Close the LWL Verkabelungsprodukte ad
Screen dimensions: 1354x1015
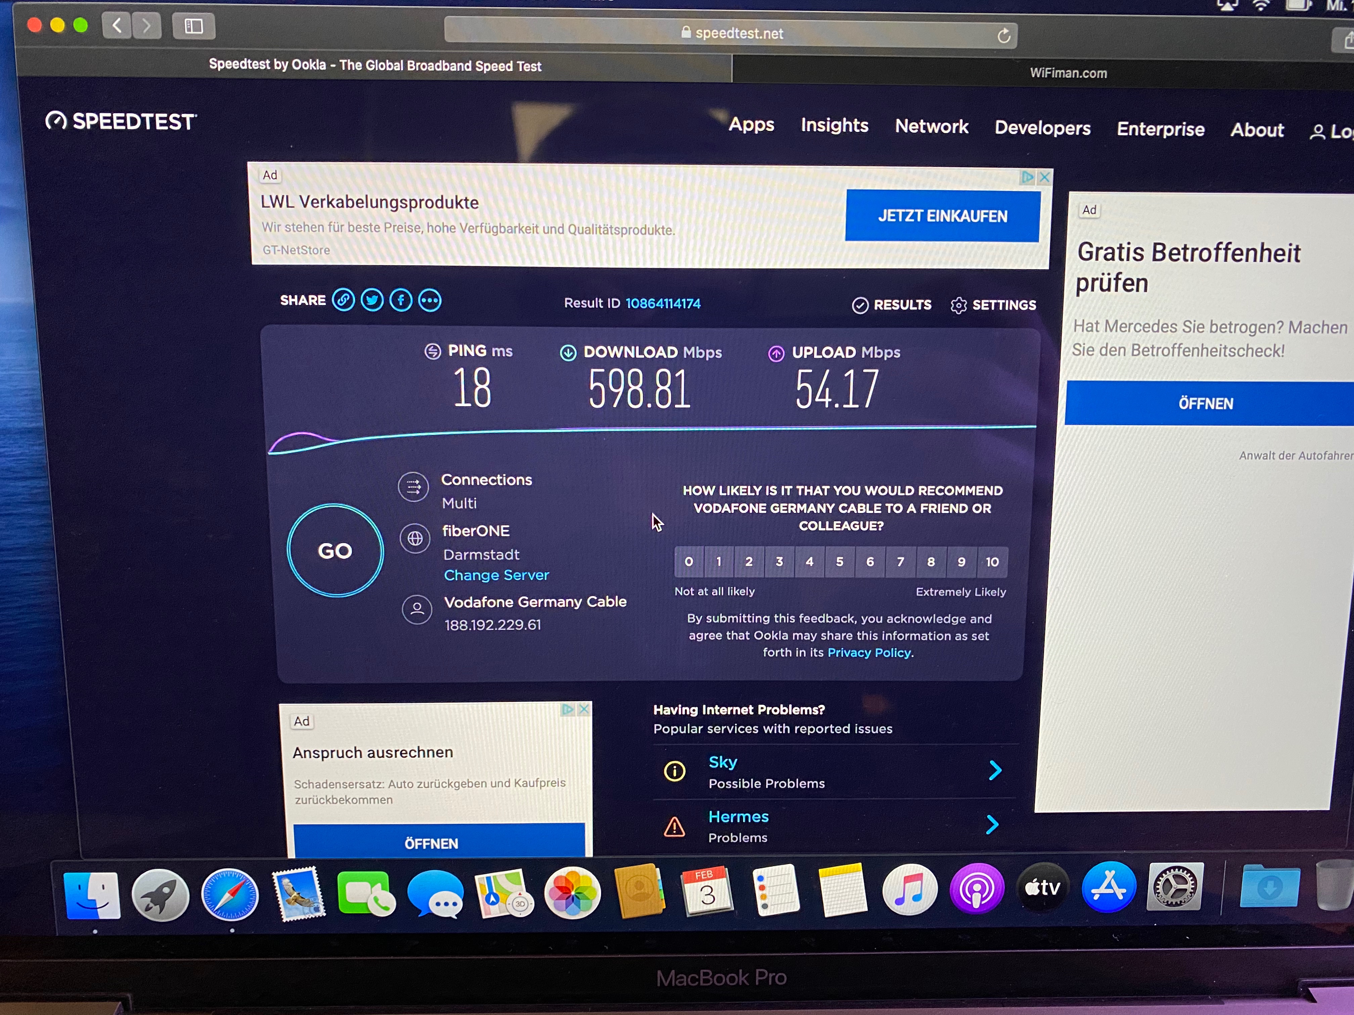click(1044, 178)
